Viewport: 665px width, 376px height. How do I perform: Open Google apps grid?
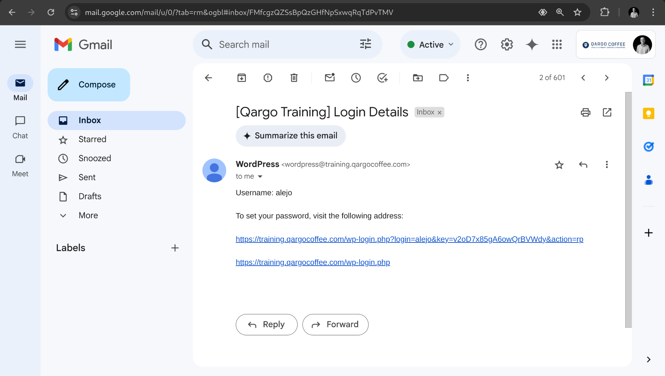pos(557,44)
